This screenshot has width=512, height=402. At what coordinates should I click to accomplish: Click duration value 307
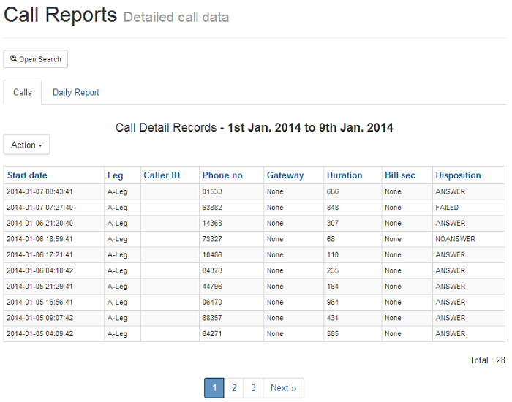coord(332,223)
